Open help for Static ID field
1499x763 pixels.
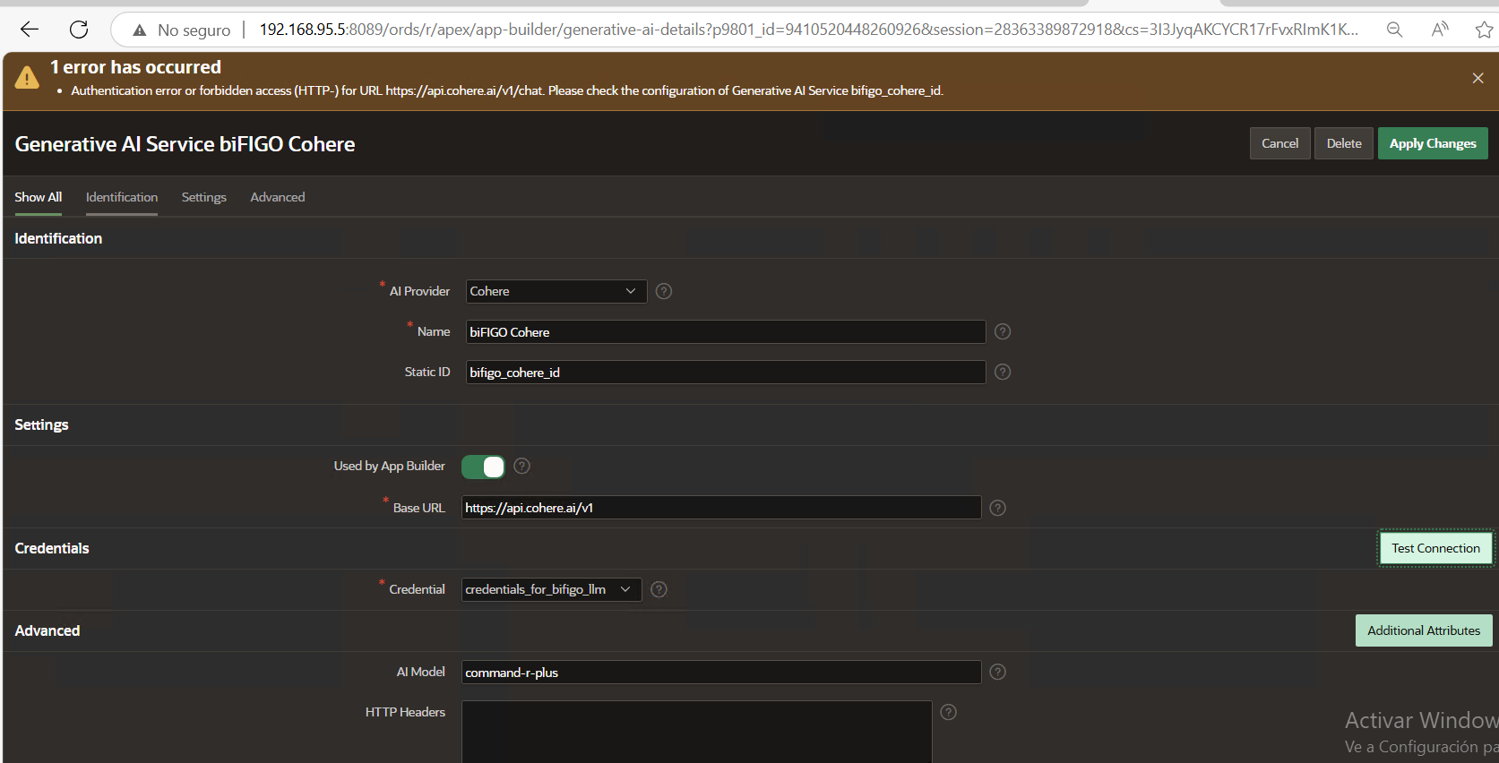pos(1003,372)
